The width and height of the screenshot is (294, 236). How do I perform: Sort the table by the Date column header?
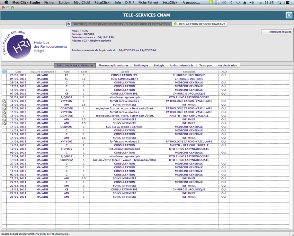(x=18, y=71)
